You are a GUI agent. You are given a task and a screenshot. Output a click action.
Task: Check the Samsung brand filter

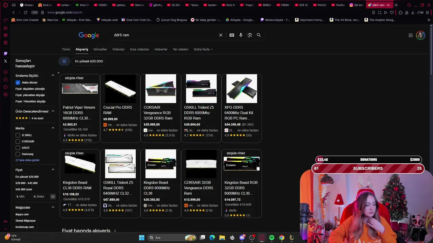tap(18, 154)
